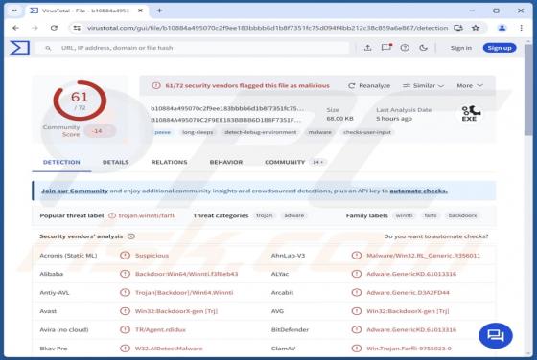Click the backdoorx family label chip

pos(462,215)
